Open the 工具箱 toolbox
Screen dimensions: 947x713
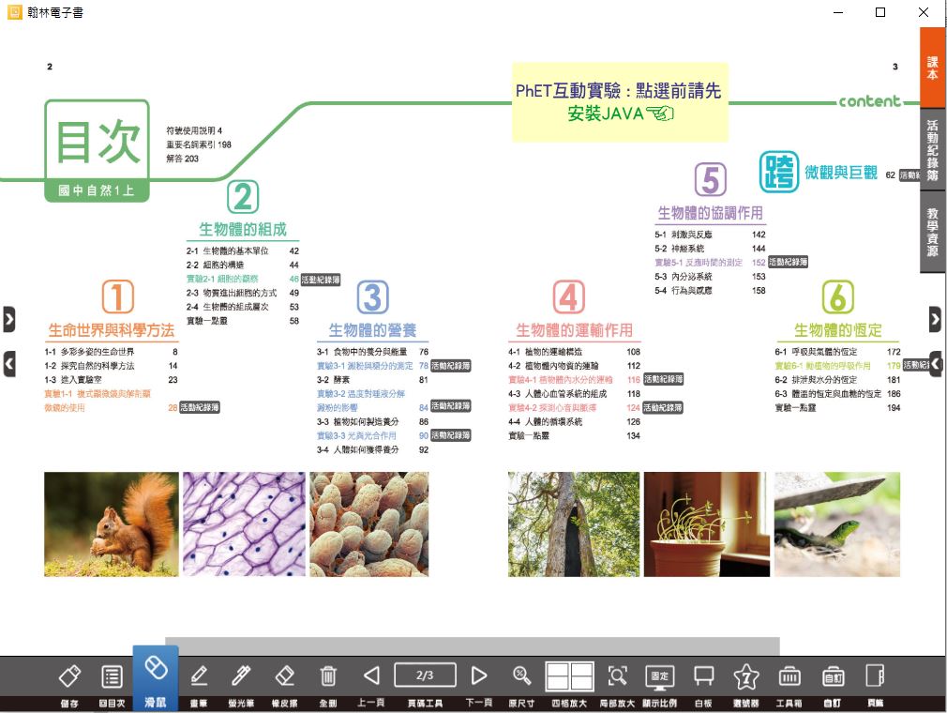(x=789, y=685)
